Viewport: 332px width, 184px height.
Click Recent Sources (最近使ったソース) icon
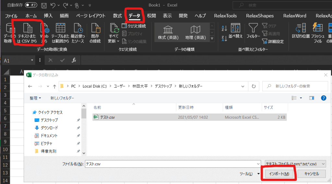tap(78, 29)
